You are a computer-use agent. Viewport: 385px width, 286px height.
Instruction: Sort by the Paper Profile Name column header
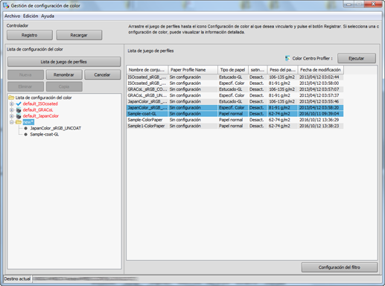[193, 70]
